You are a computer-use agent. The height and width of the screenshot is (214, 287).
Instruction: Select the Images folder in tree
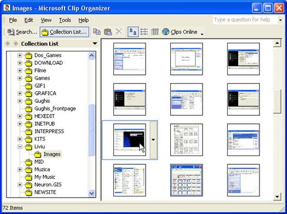52,154
